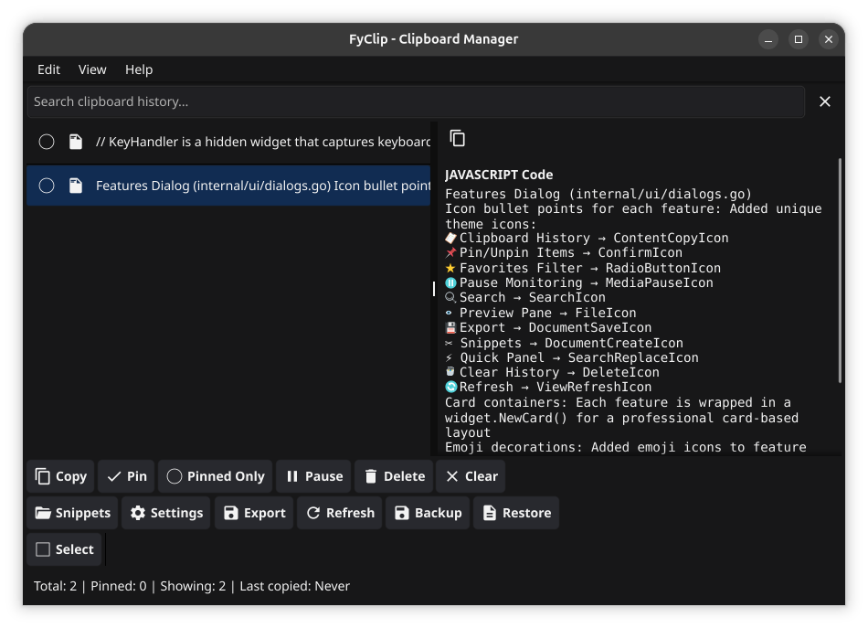Close the FyClip window
The image size is (868, 628).
point(828,39)
